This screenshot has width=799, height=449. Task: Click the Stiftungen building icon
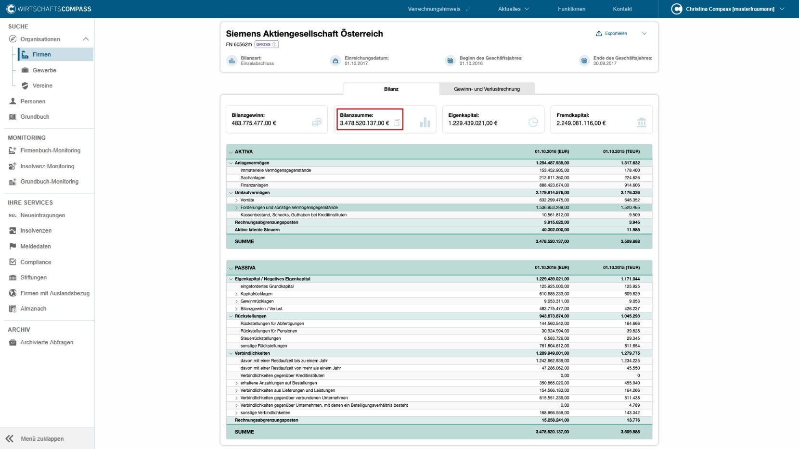[13, 277]
